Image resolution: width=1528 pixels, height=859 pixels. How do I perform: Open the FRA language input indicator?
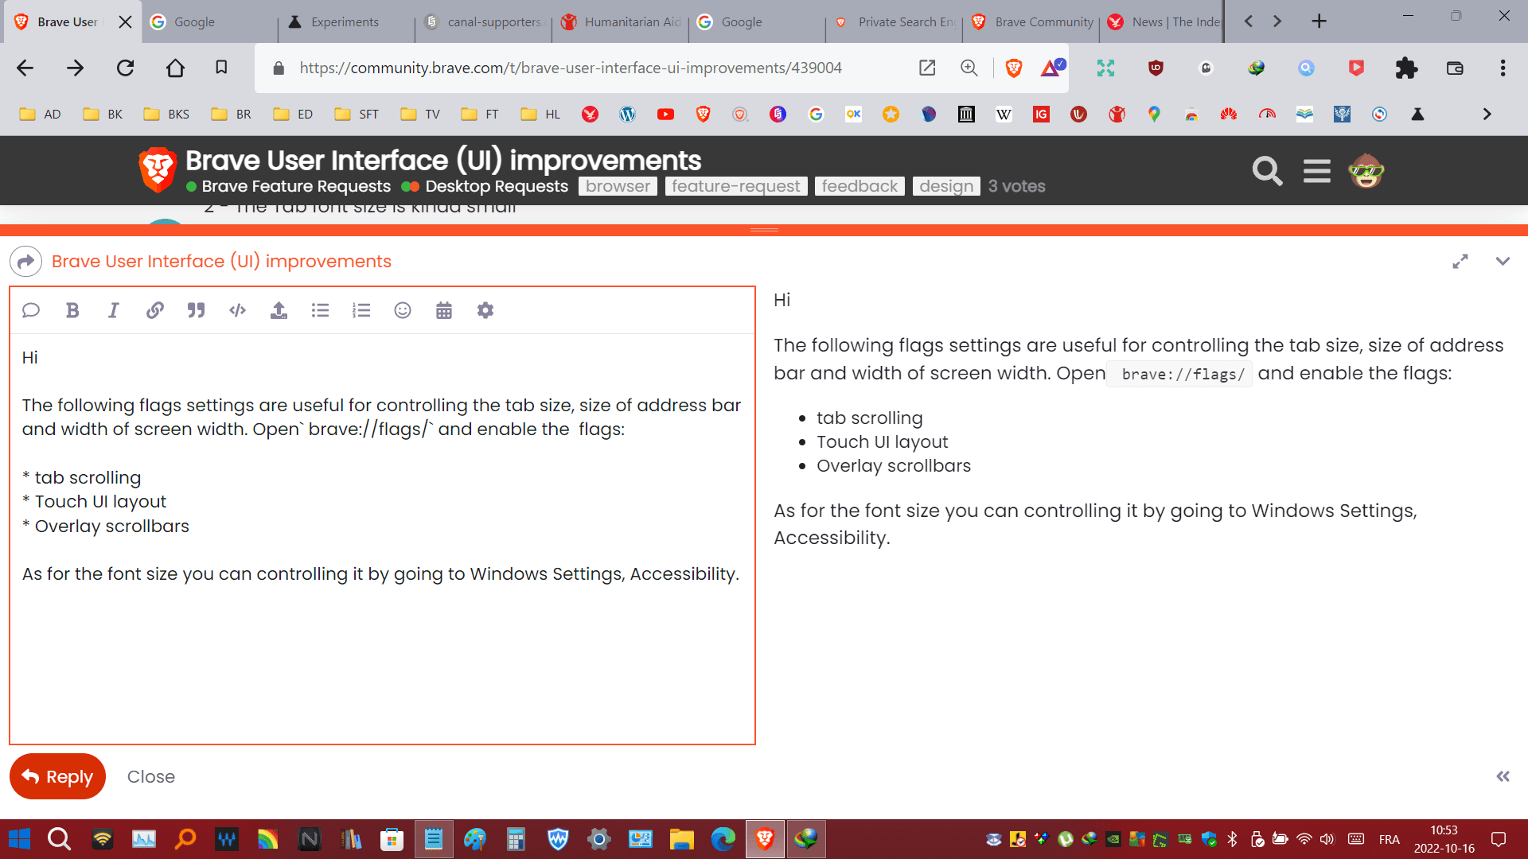[x=1390, y=839]
